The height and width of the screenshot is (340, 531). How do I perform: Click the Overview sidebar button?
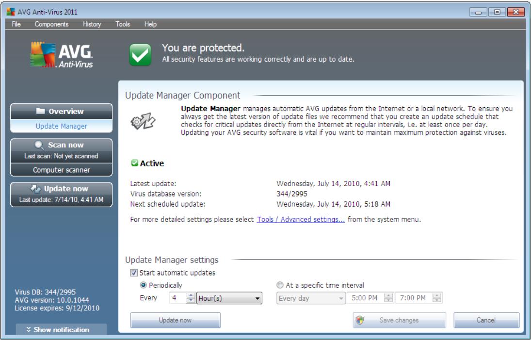click(61, 111)
